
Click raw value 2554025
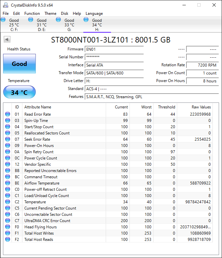click(203, 139)
